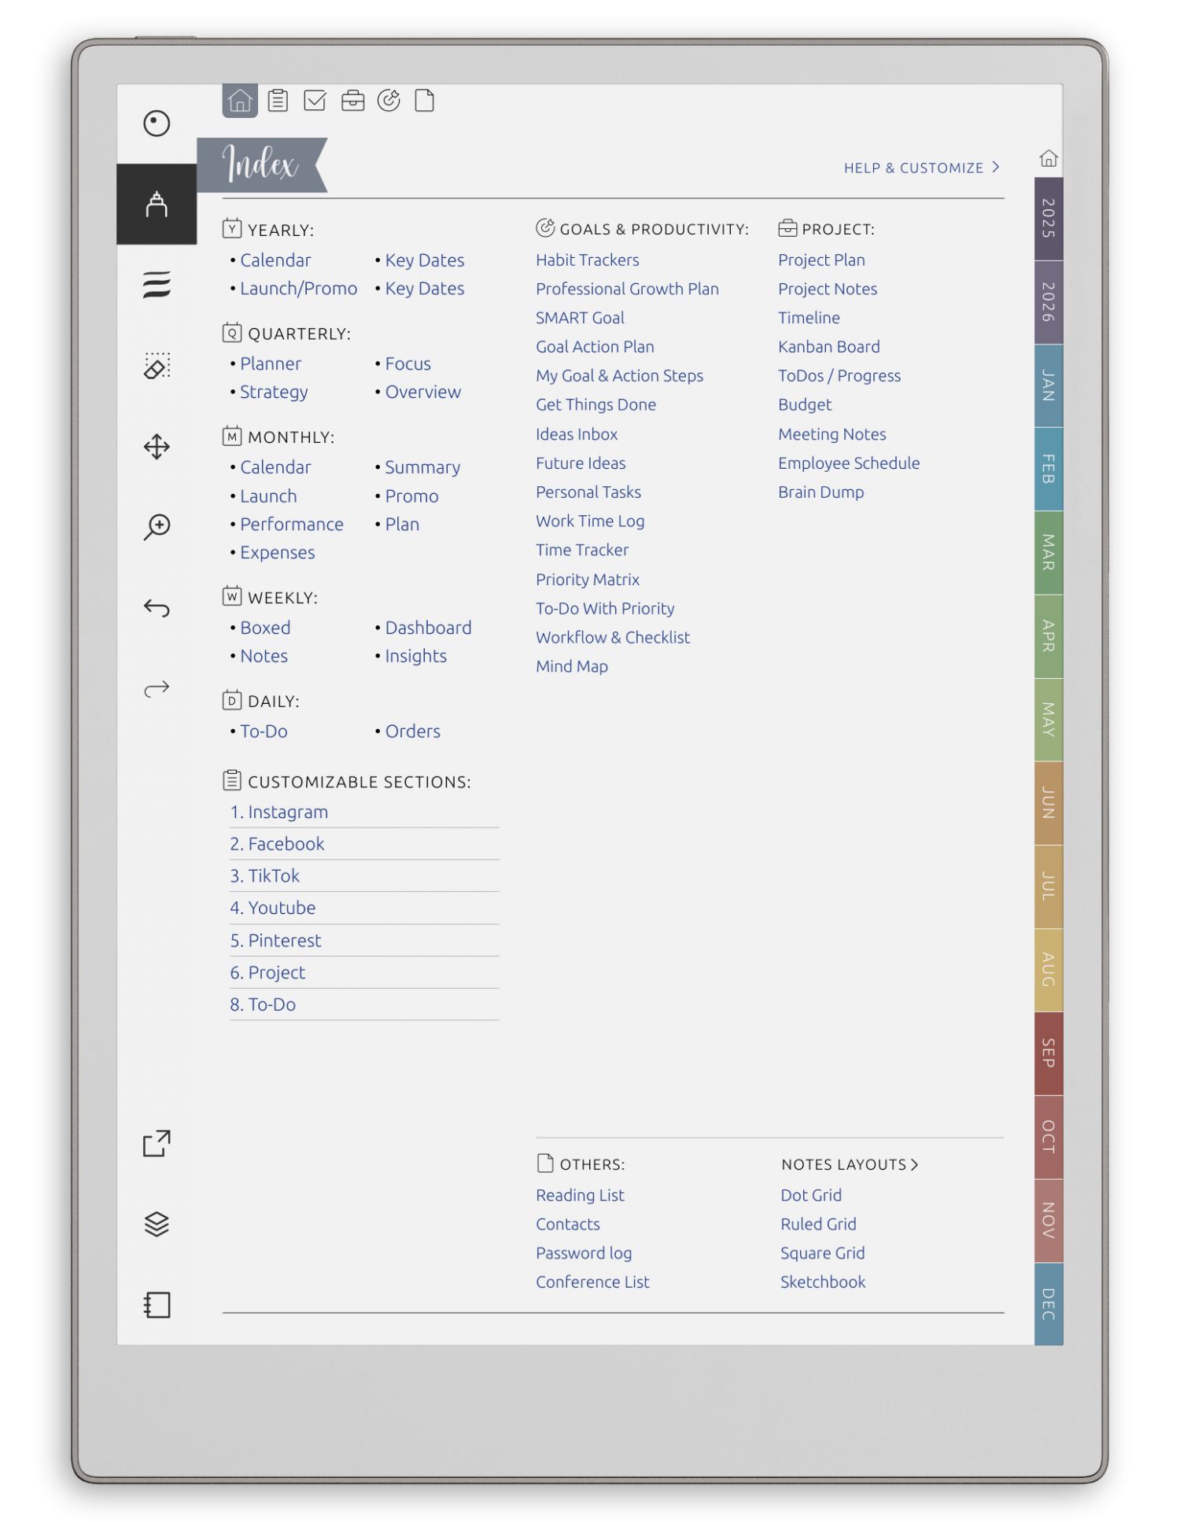Screen dimensions: 1180x1522
Task: Open Daily Orders link
Action: point(412,732)
